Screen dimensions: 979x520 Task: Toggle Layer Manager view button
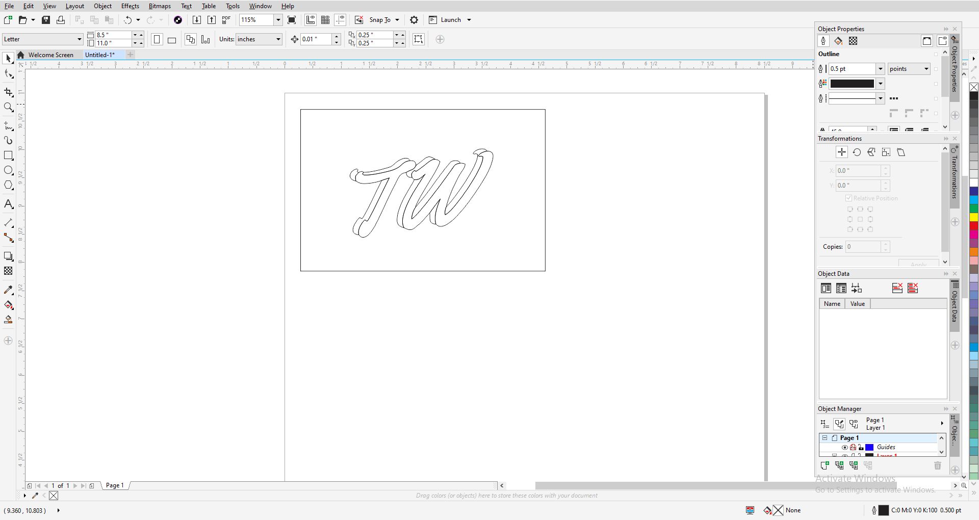[x=854, y=424]
